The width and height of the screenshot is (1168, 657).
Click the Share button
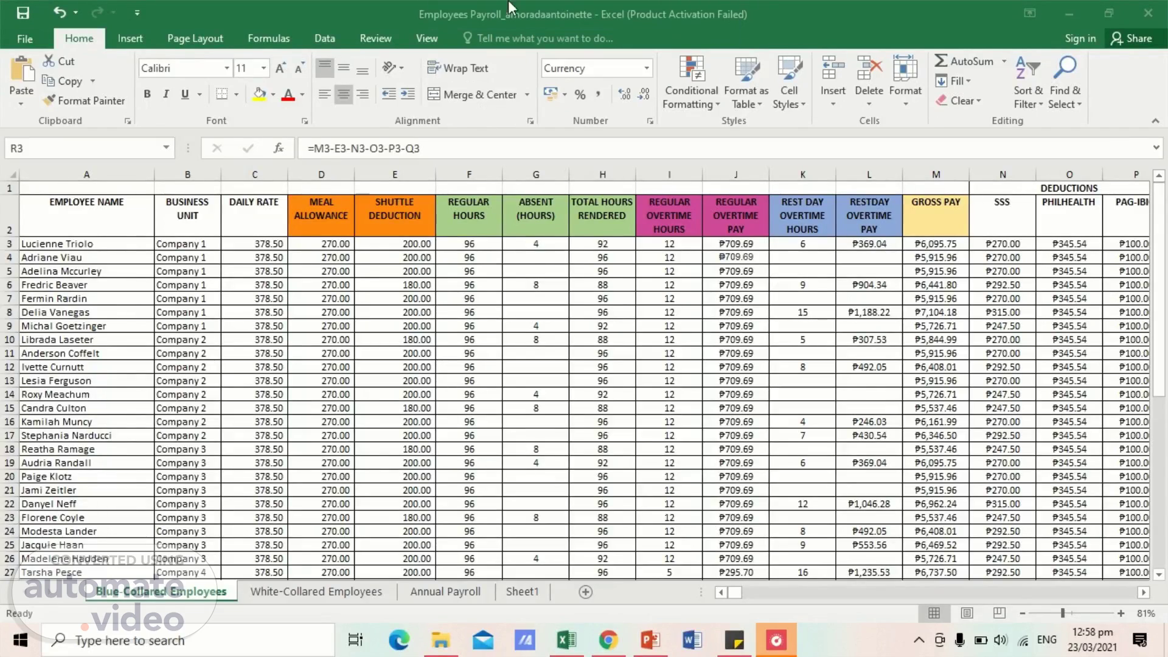point(1131,38)
